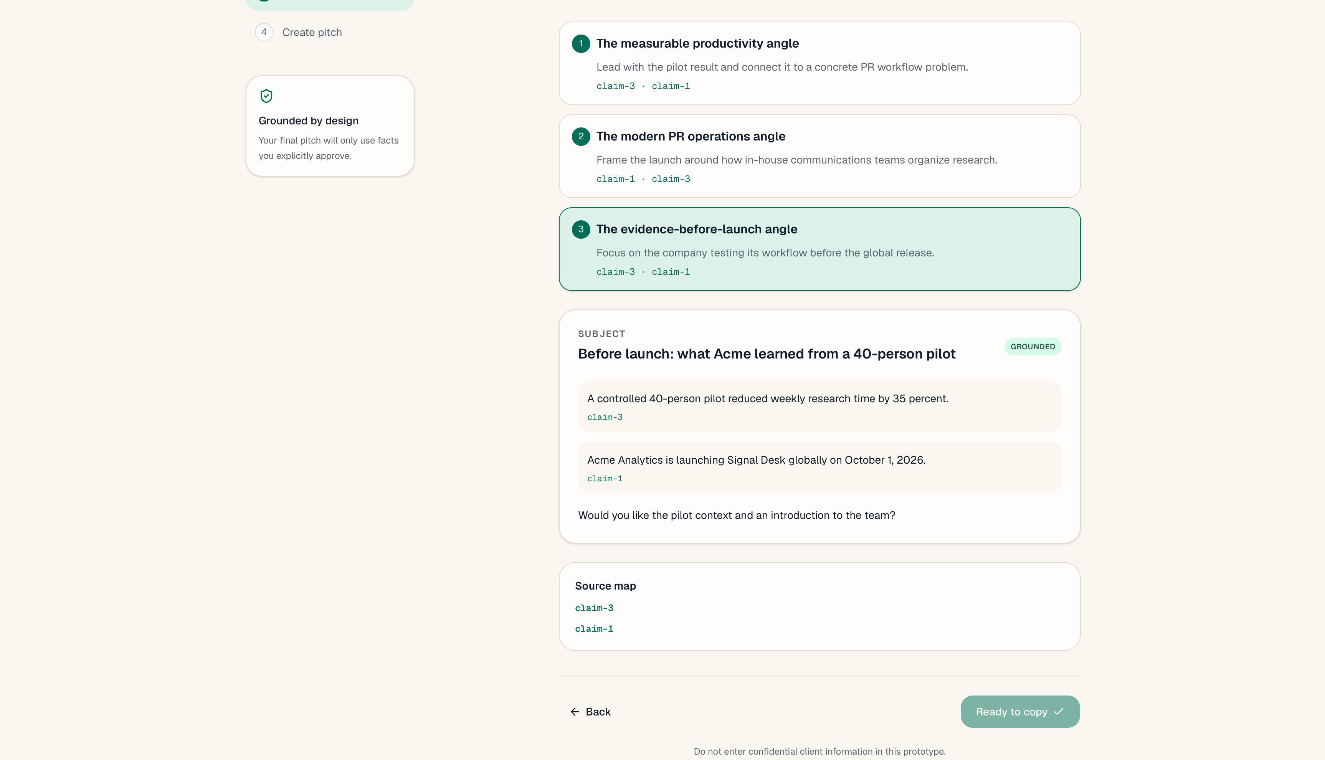This screenshot has height=760, width=1325.
Task: Click the left arrow icon beside Back
Action: click(575, 712)
